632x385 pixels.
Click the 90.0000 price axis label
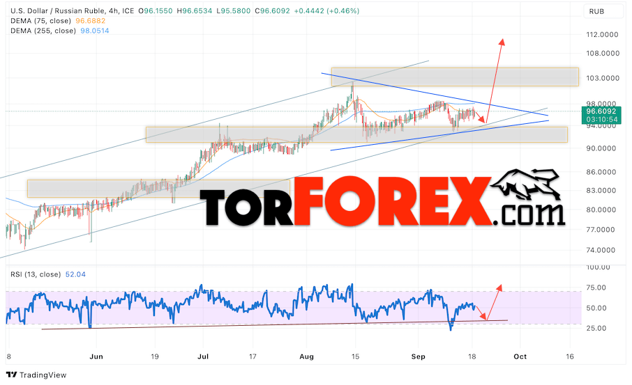[x=601, y=148]
